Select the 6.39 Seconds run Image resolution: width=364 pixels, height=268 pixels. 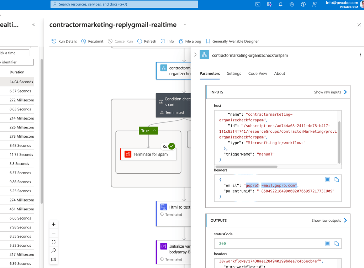17,264
